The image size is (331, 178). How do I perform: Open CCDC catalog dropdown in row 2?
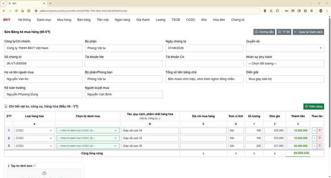88,138
